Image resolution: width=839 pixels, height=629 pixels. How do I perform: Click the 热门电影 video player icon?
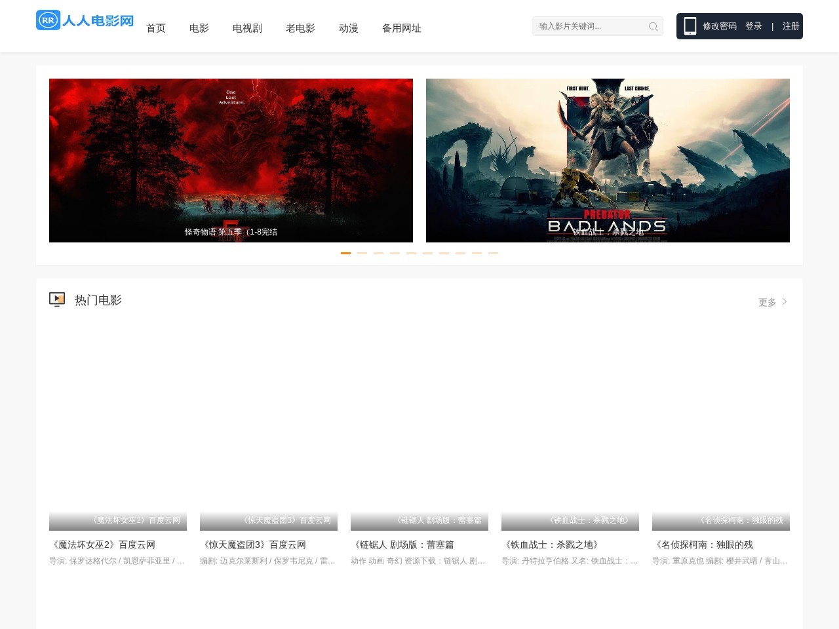[x=57, y=299]
